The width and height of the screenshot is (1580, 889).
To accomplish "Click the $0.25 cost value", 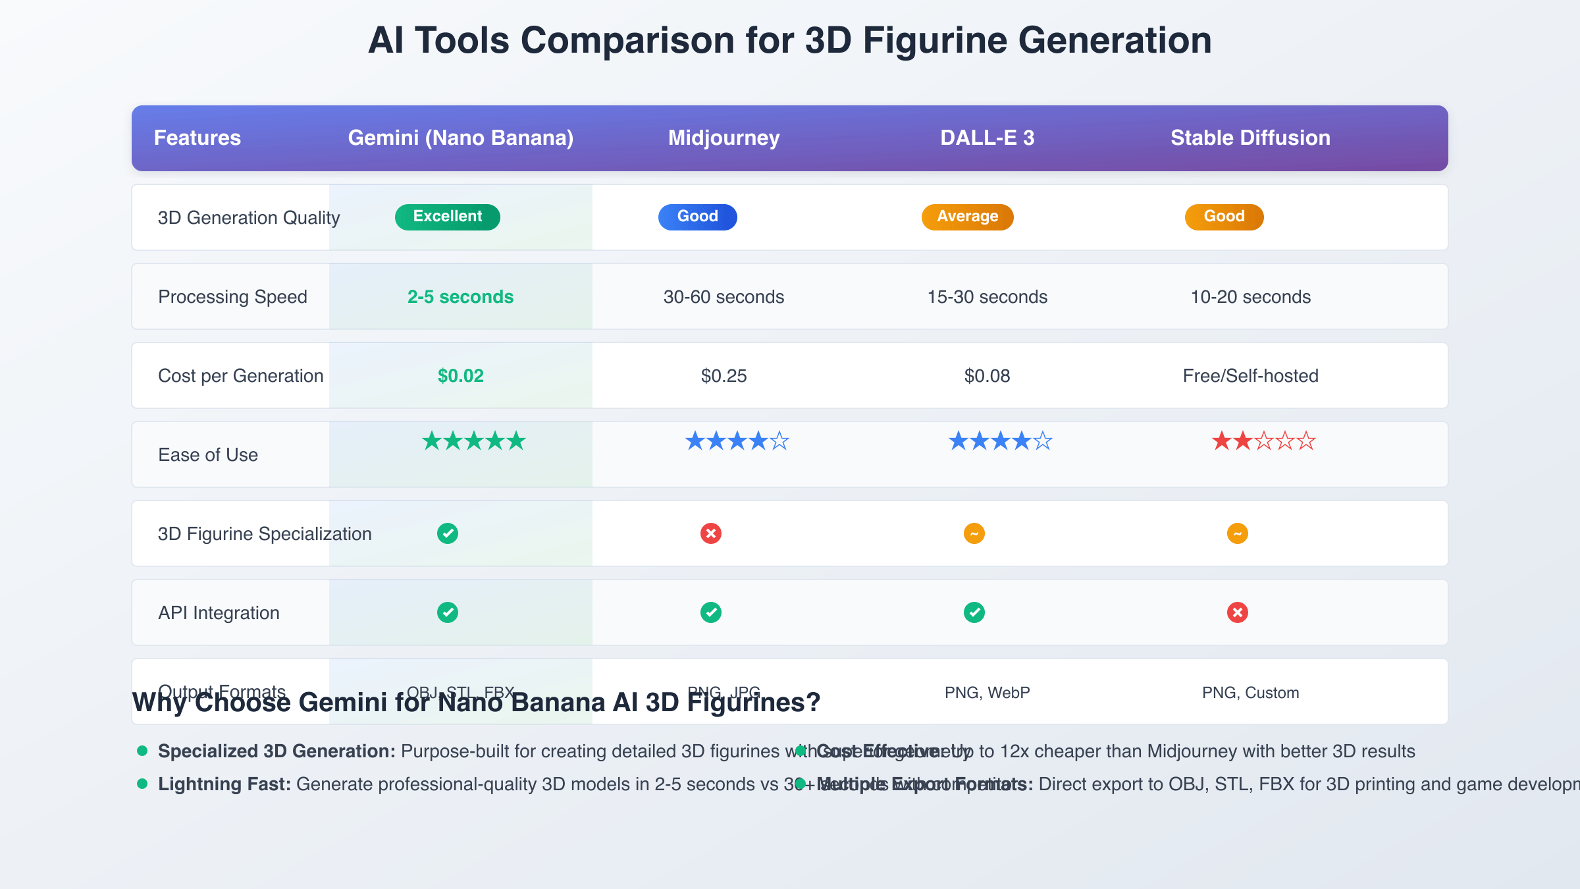I will coord(724,376).
